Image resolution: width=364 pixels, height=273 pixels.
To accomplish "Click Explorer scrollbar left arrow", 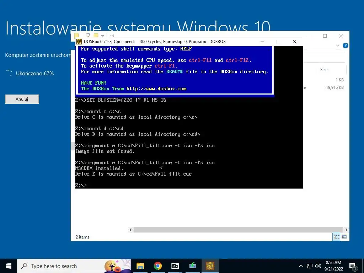I will pos(130,230).
